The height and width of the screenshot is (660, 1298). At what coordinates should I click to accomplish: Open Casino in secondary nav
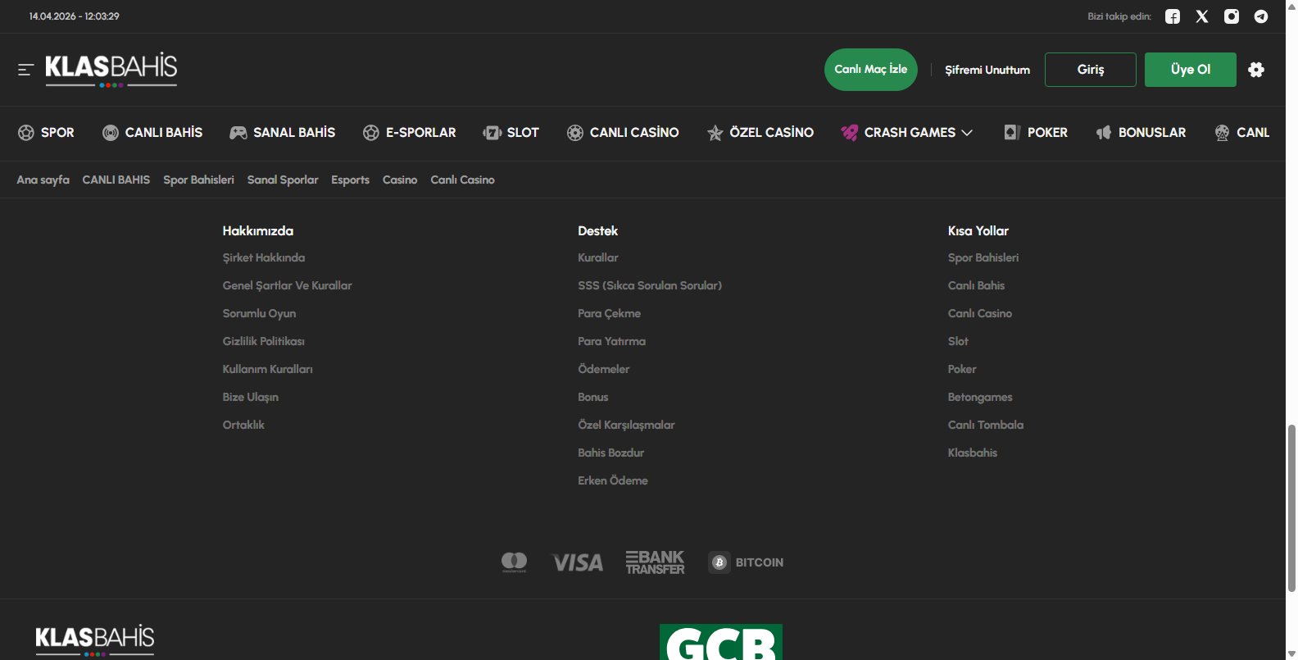pos(400,180)
